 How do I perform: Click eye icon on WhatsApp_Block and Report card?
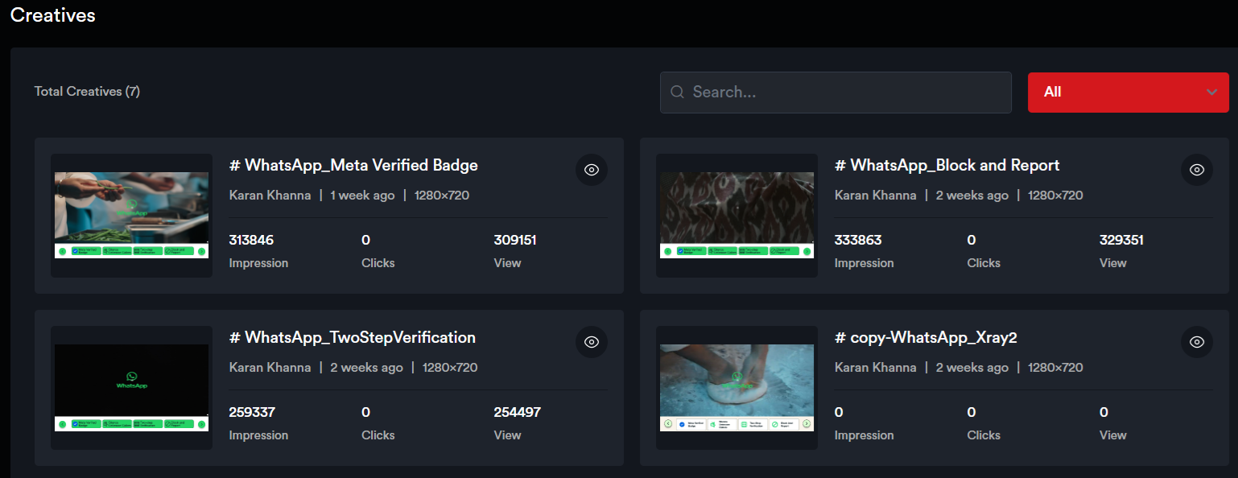click(x=1197, y=170)
